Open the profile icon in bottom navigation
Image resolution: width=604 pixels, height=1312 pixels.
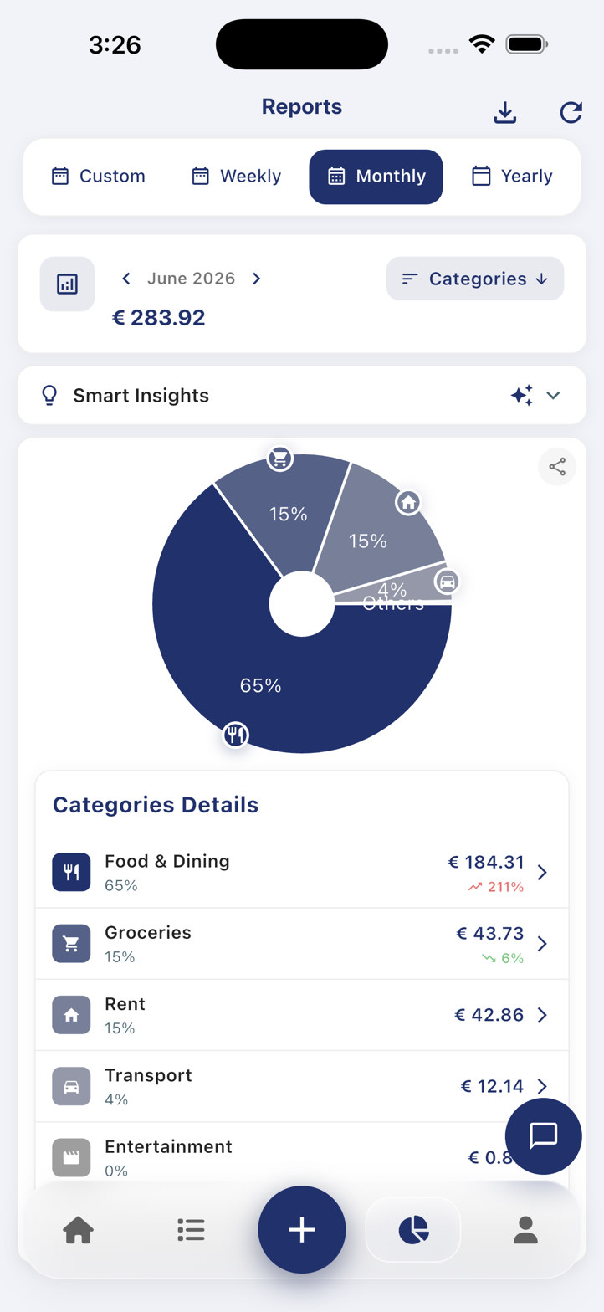tap(525, 1230)
